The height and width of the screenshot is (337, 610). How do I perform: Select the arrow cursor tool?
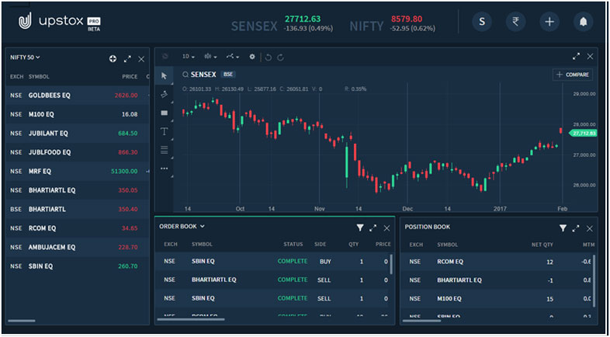[165, 76]
